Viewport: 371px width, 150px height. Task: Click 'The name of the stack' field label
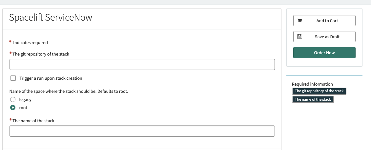pyautogui.click(x=33, y=121)
